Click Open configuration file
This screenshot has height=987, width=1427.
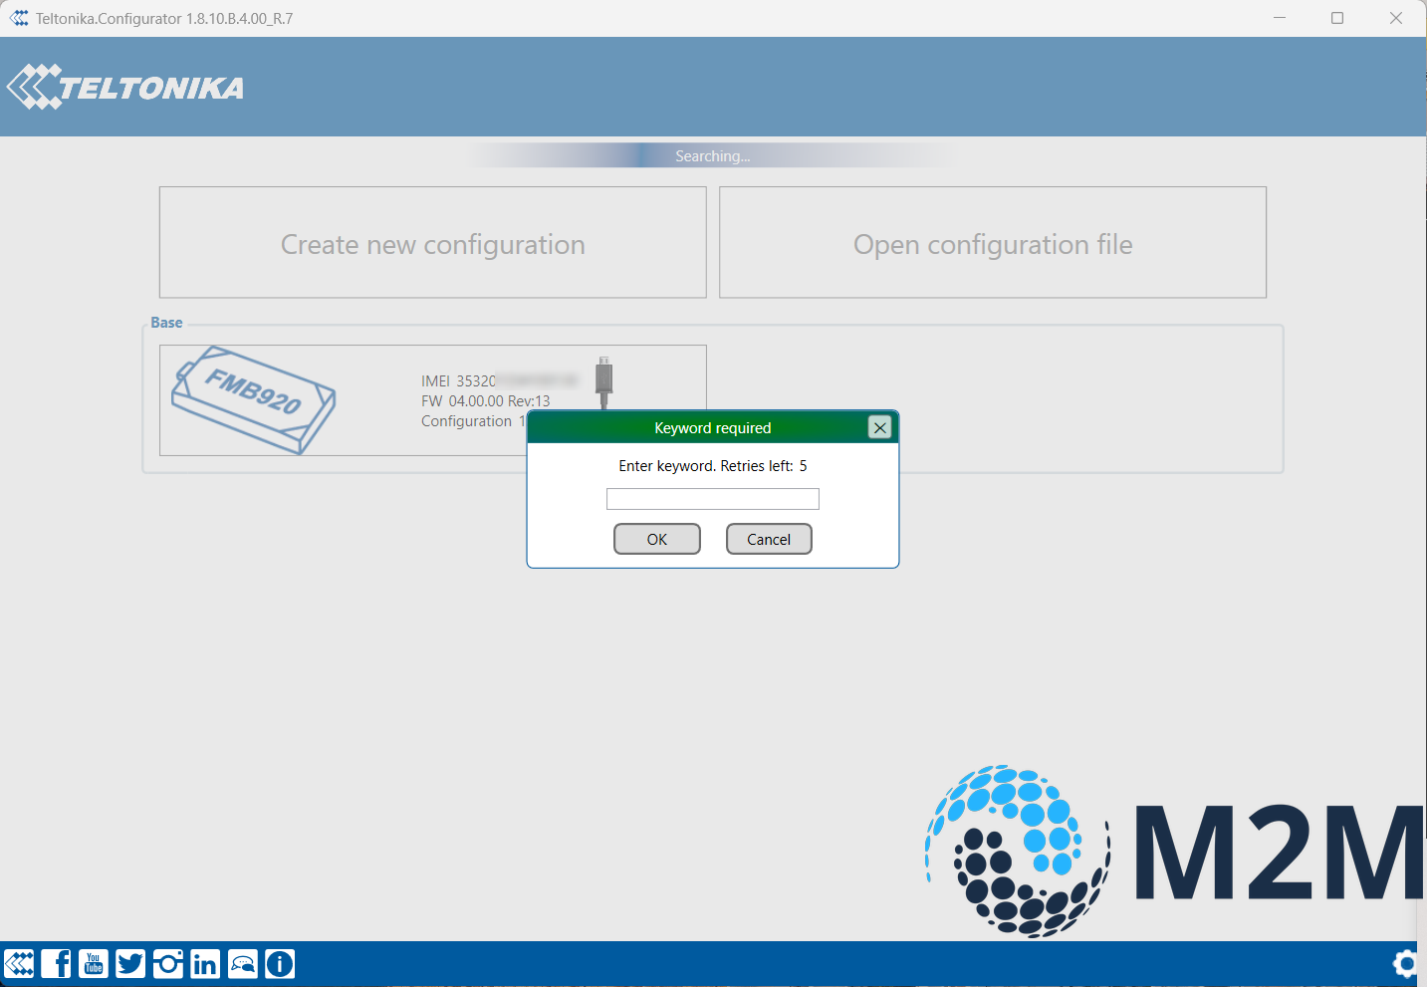click(x=993, y=243)
